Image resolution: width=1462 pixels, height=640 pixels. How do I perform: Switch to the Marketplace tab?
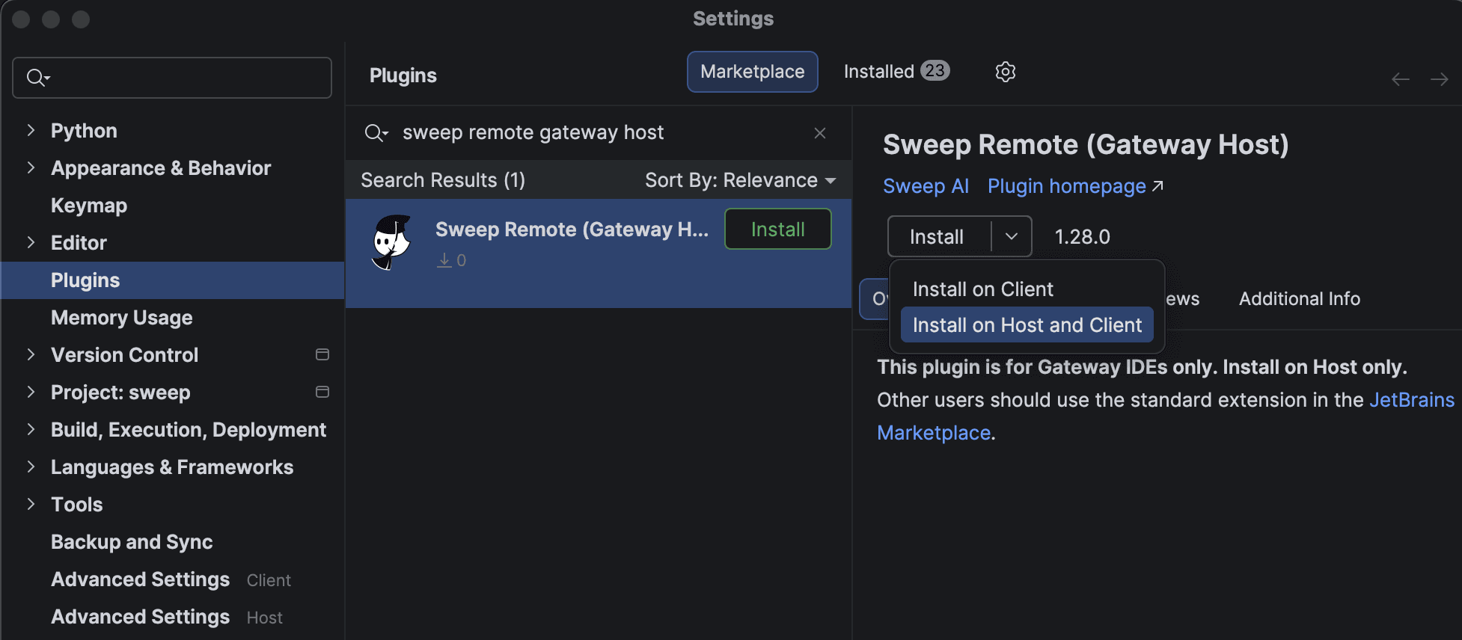[753, 72]
